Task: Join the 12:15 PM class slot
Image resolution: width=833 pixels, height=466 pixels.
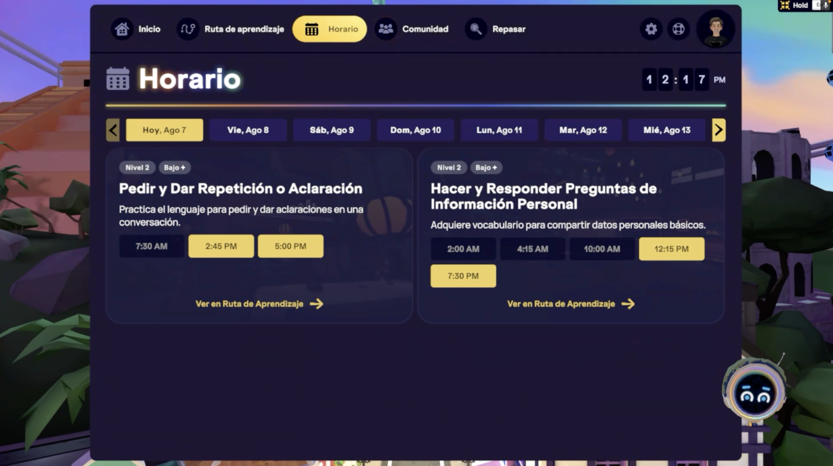Action: (x=671, y=249)
